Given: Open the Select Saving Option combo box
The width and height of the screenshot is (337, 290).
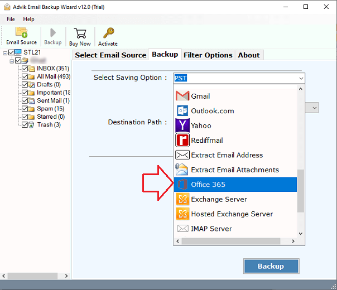Looking at the screenshot, I should coord(239,78).
